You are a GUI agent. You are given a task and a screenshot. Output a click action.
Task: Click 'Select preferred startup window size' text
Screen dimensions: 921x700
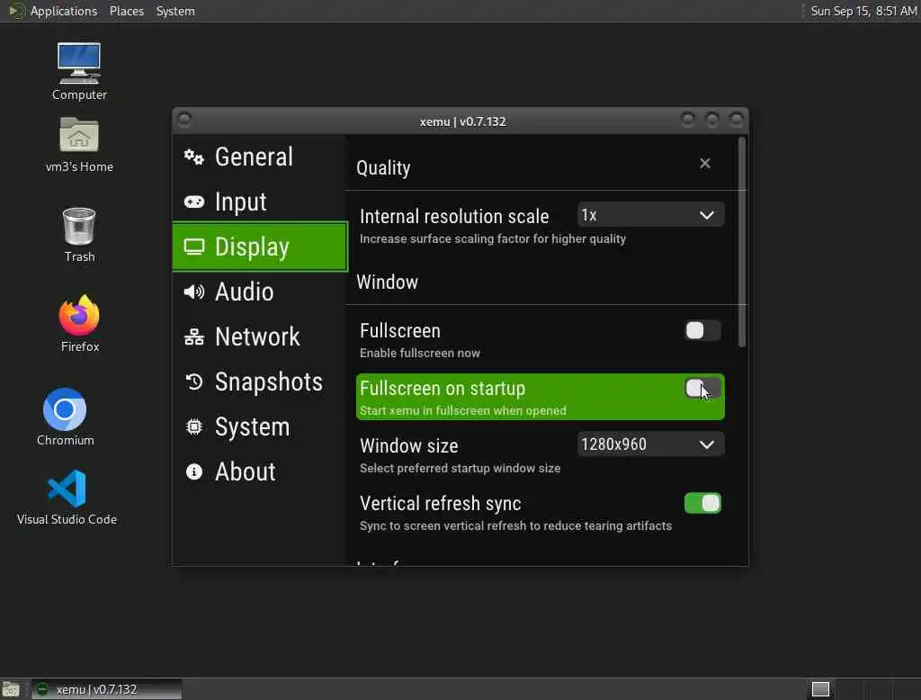click(x=460, y=468)
